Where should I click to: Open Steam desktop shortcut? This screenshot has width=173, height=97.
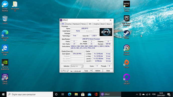point(127,34)
